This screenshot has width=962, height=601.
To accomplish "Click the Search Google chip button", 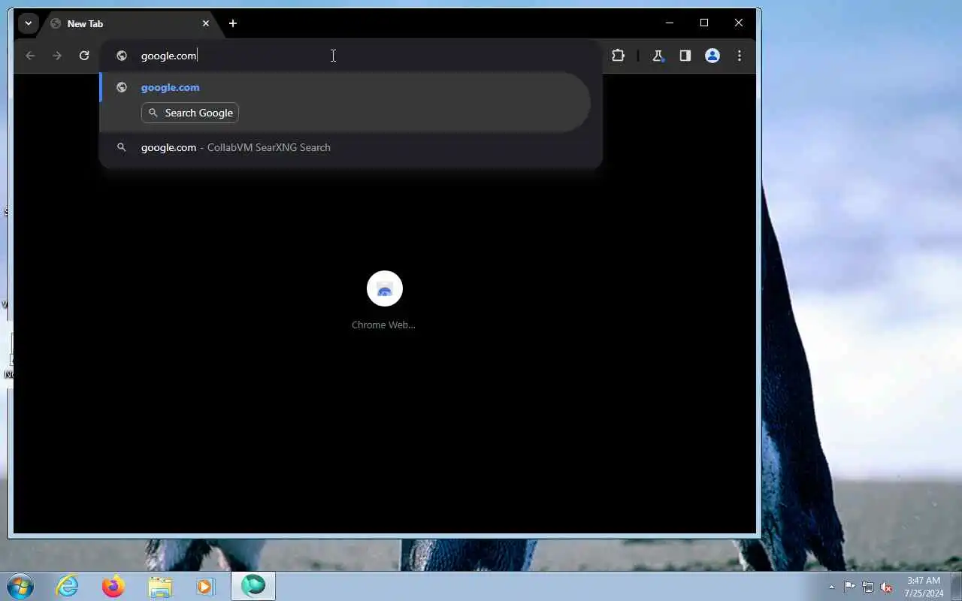I will coord(190,113).
